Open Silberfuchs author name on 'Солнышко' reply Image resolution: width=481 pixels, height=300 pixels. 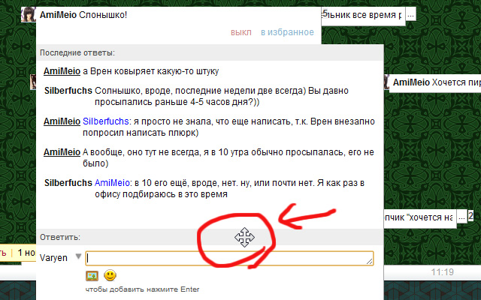68,91
